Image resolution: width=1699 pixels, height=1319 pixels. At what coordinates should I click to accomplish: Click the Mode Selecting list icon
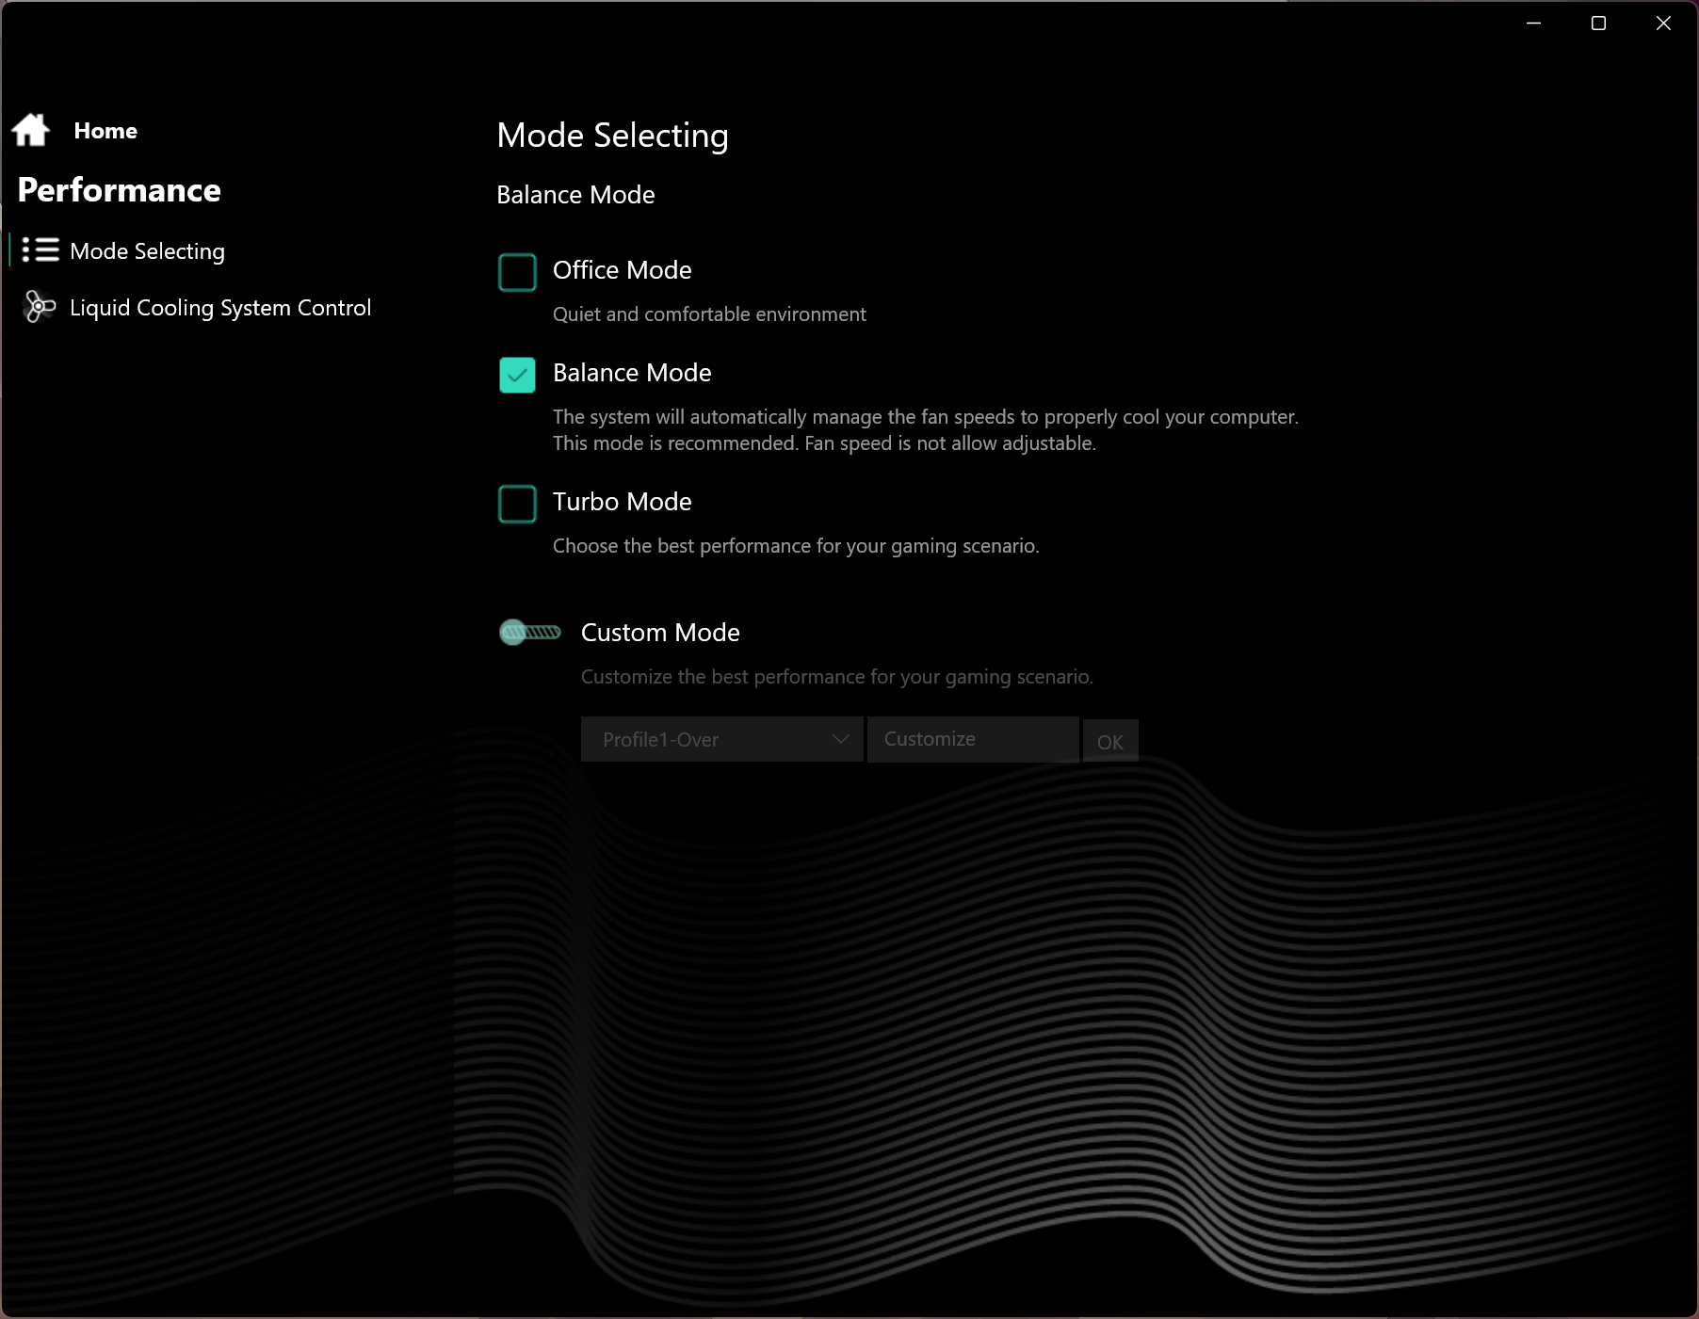[x=40, y=249]
